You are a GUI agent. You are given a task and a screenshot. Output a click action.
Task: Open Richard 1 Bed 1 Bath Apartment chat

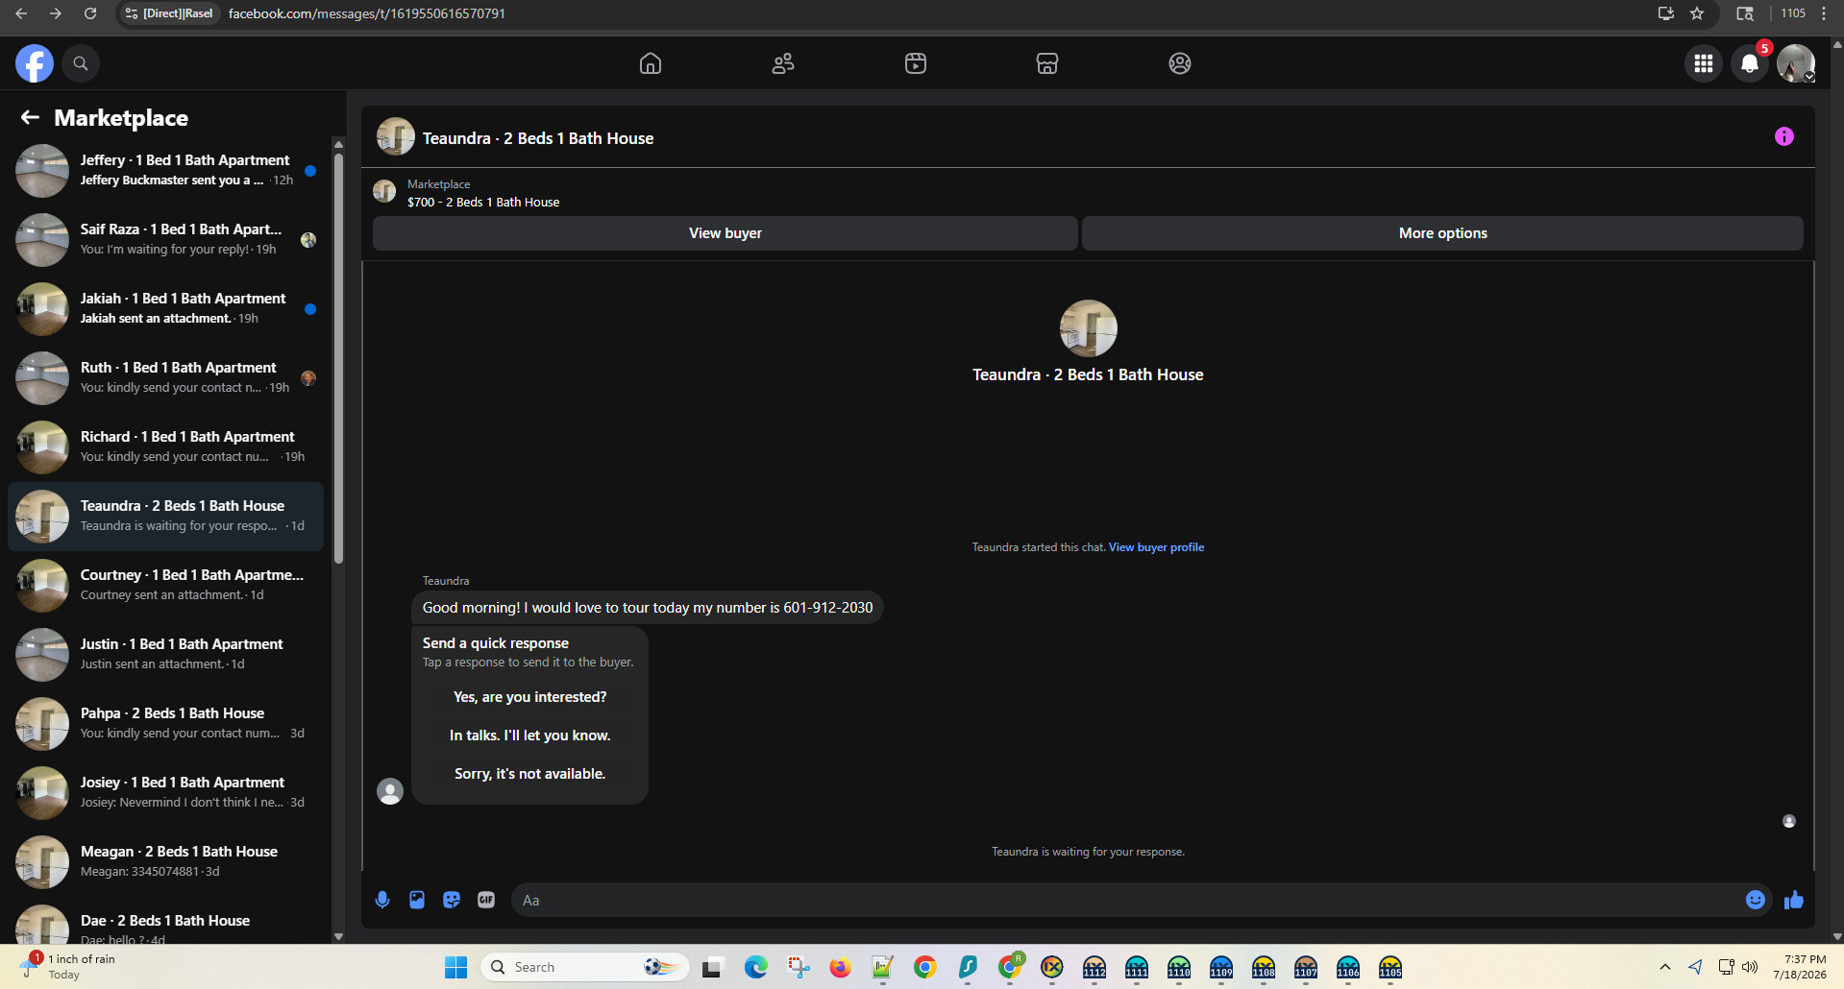[x=165, y=447]
